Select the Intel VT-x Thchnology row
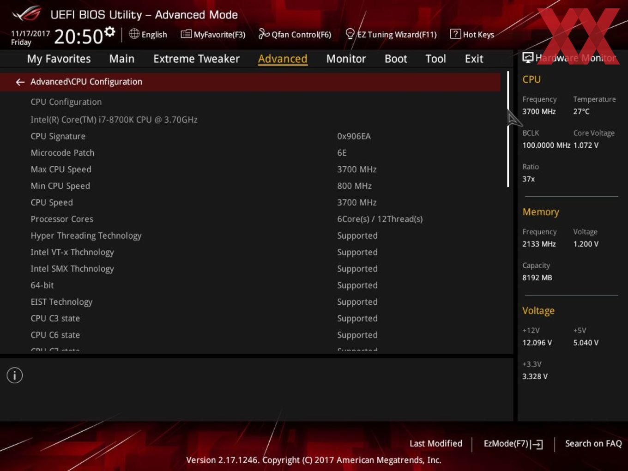 (x=250, y=253)
